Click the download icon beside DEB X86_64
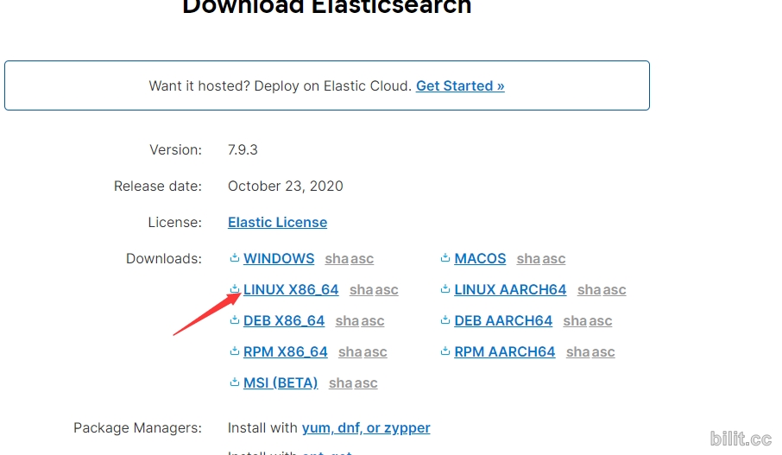The height and width of the screenshot is (455, 782). (235, 319)
